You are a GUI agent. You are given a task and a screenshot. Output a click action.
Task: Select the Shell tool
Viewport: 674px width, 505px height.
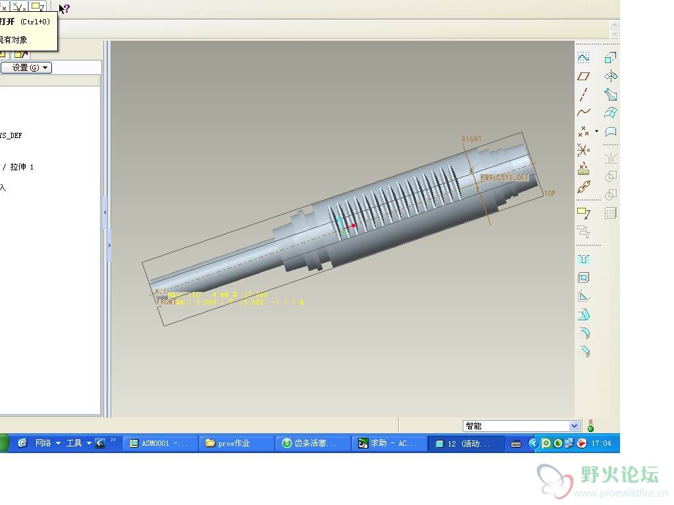583,278
